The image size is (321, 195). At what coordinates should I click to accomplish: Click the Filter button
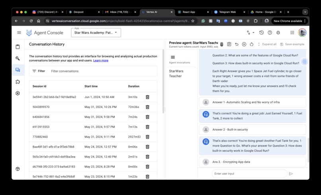(x=39, y=71)
